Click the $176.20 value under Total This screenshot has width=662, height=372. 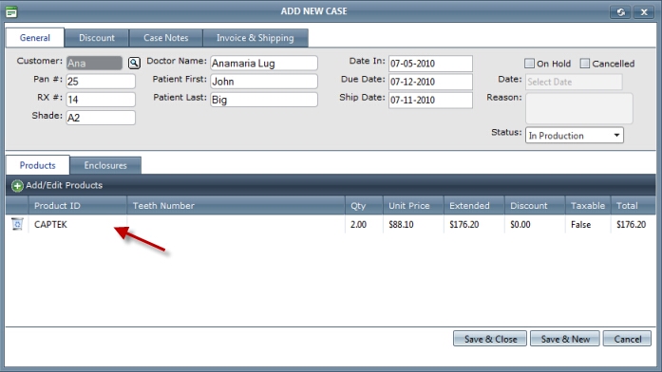pyautogui.click(x=633, y=224)
